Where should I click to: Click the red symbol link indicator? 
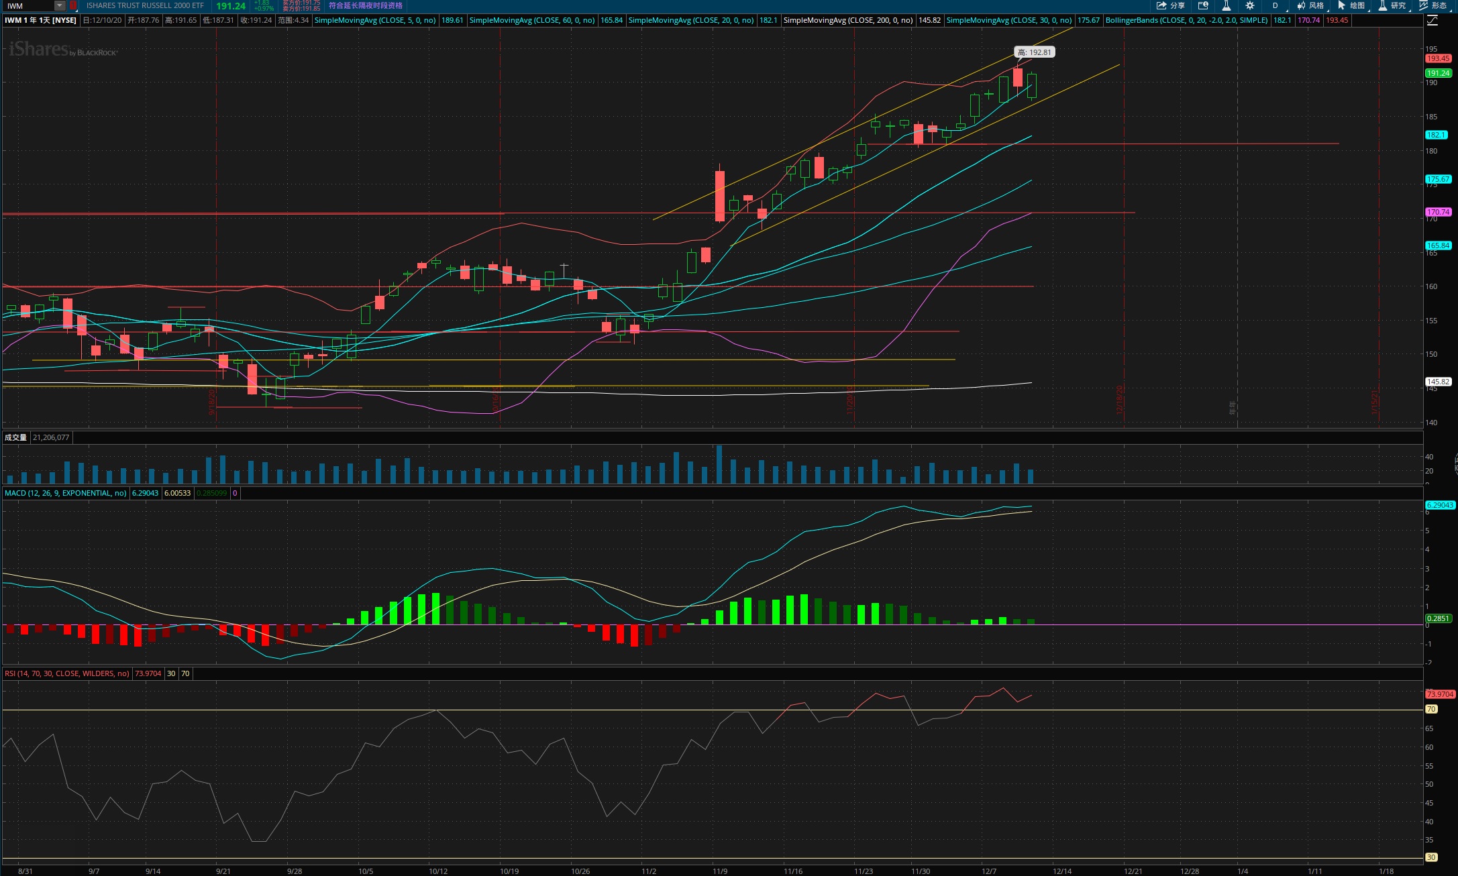click(x=73, y=5)
